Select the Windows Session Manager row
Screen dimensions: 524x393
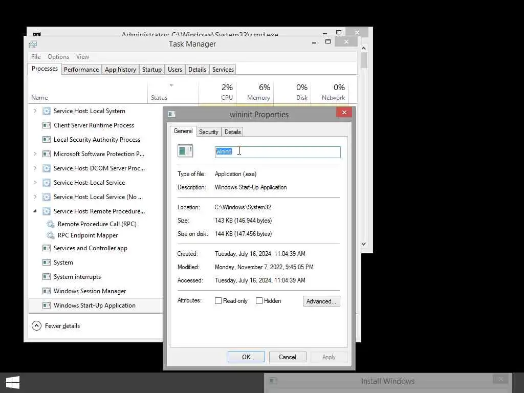[x=96, y=291]
